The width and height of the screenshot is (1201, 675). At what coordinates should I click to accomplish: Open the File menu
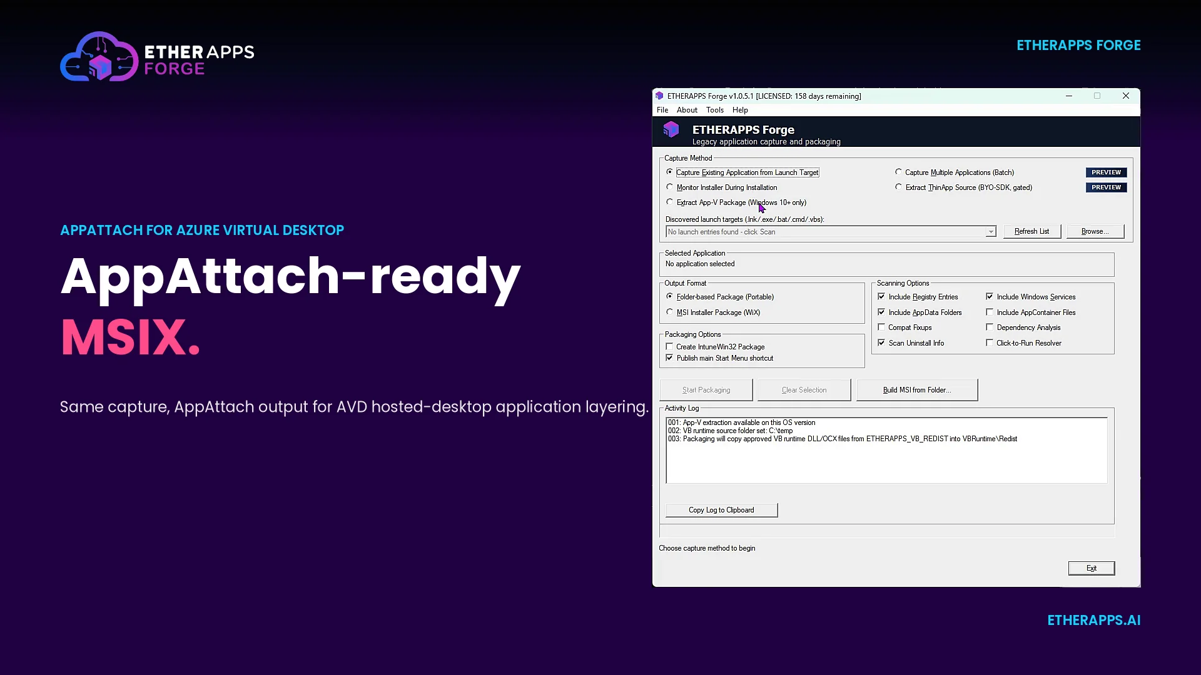coord(662,110)
